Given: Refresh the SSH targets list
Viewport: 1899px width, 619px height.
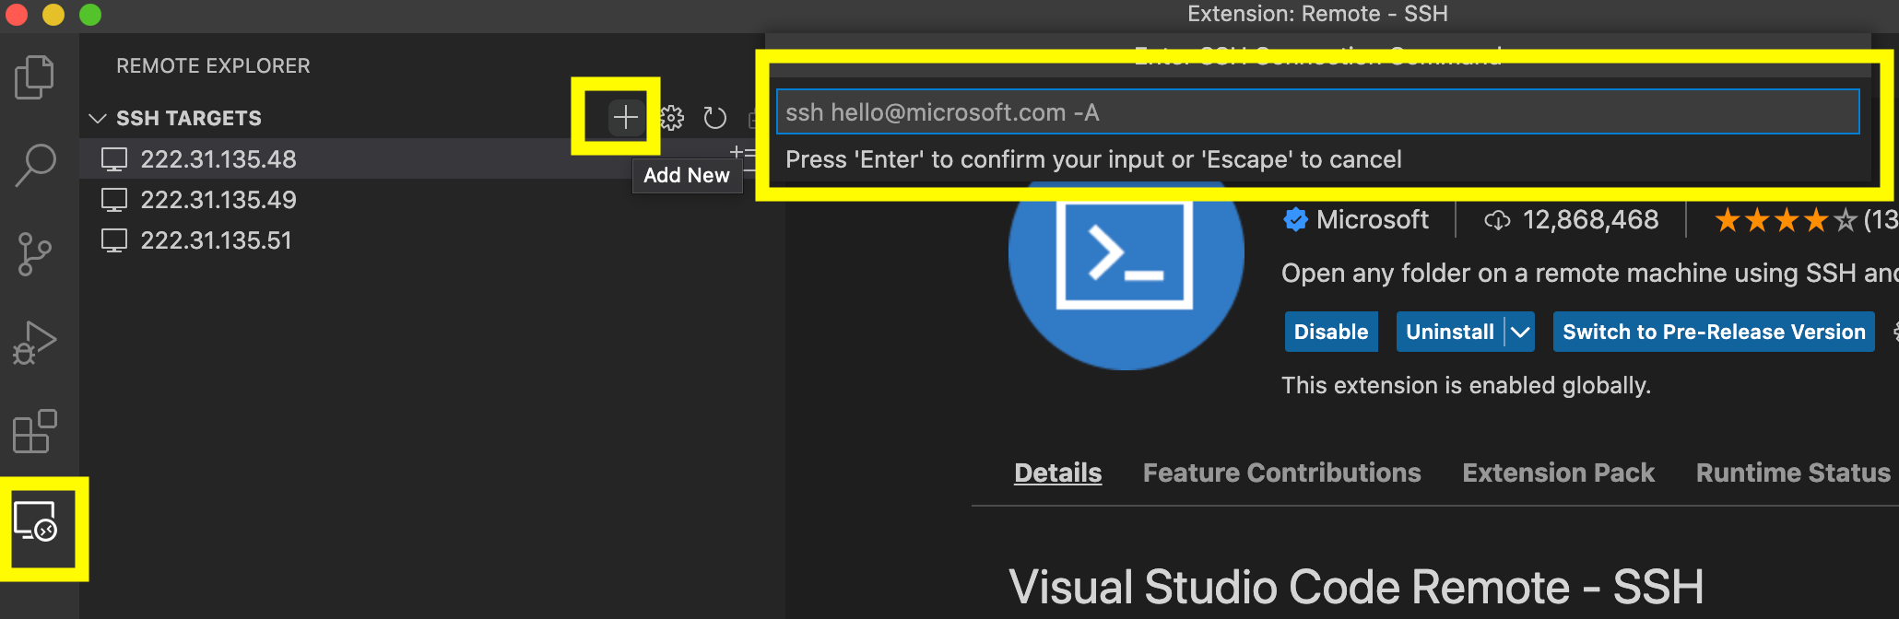Looking at the screenshot, I should coord(714,118).
